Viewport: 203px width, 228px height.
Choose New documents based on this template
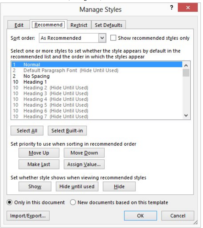(73, 202)
